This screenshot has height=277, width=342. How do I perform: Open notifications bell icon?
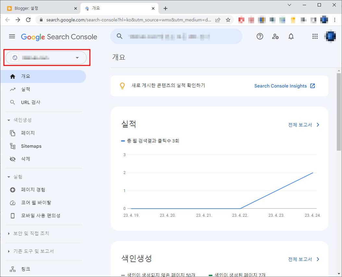(x=291, y=36)
